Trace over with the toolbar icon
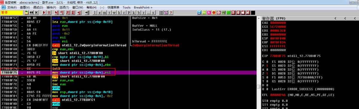 (x=73, y=13)
